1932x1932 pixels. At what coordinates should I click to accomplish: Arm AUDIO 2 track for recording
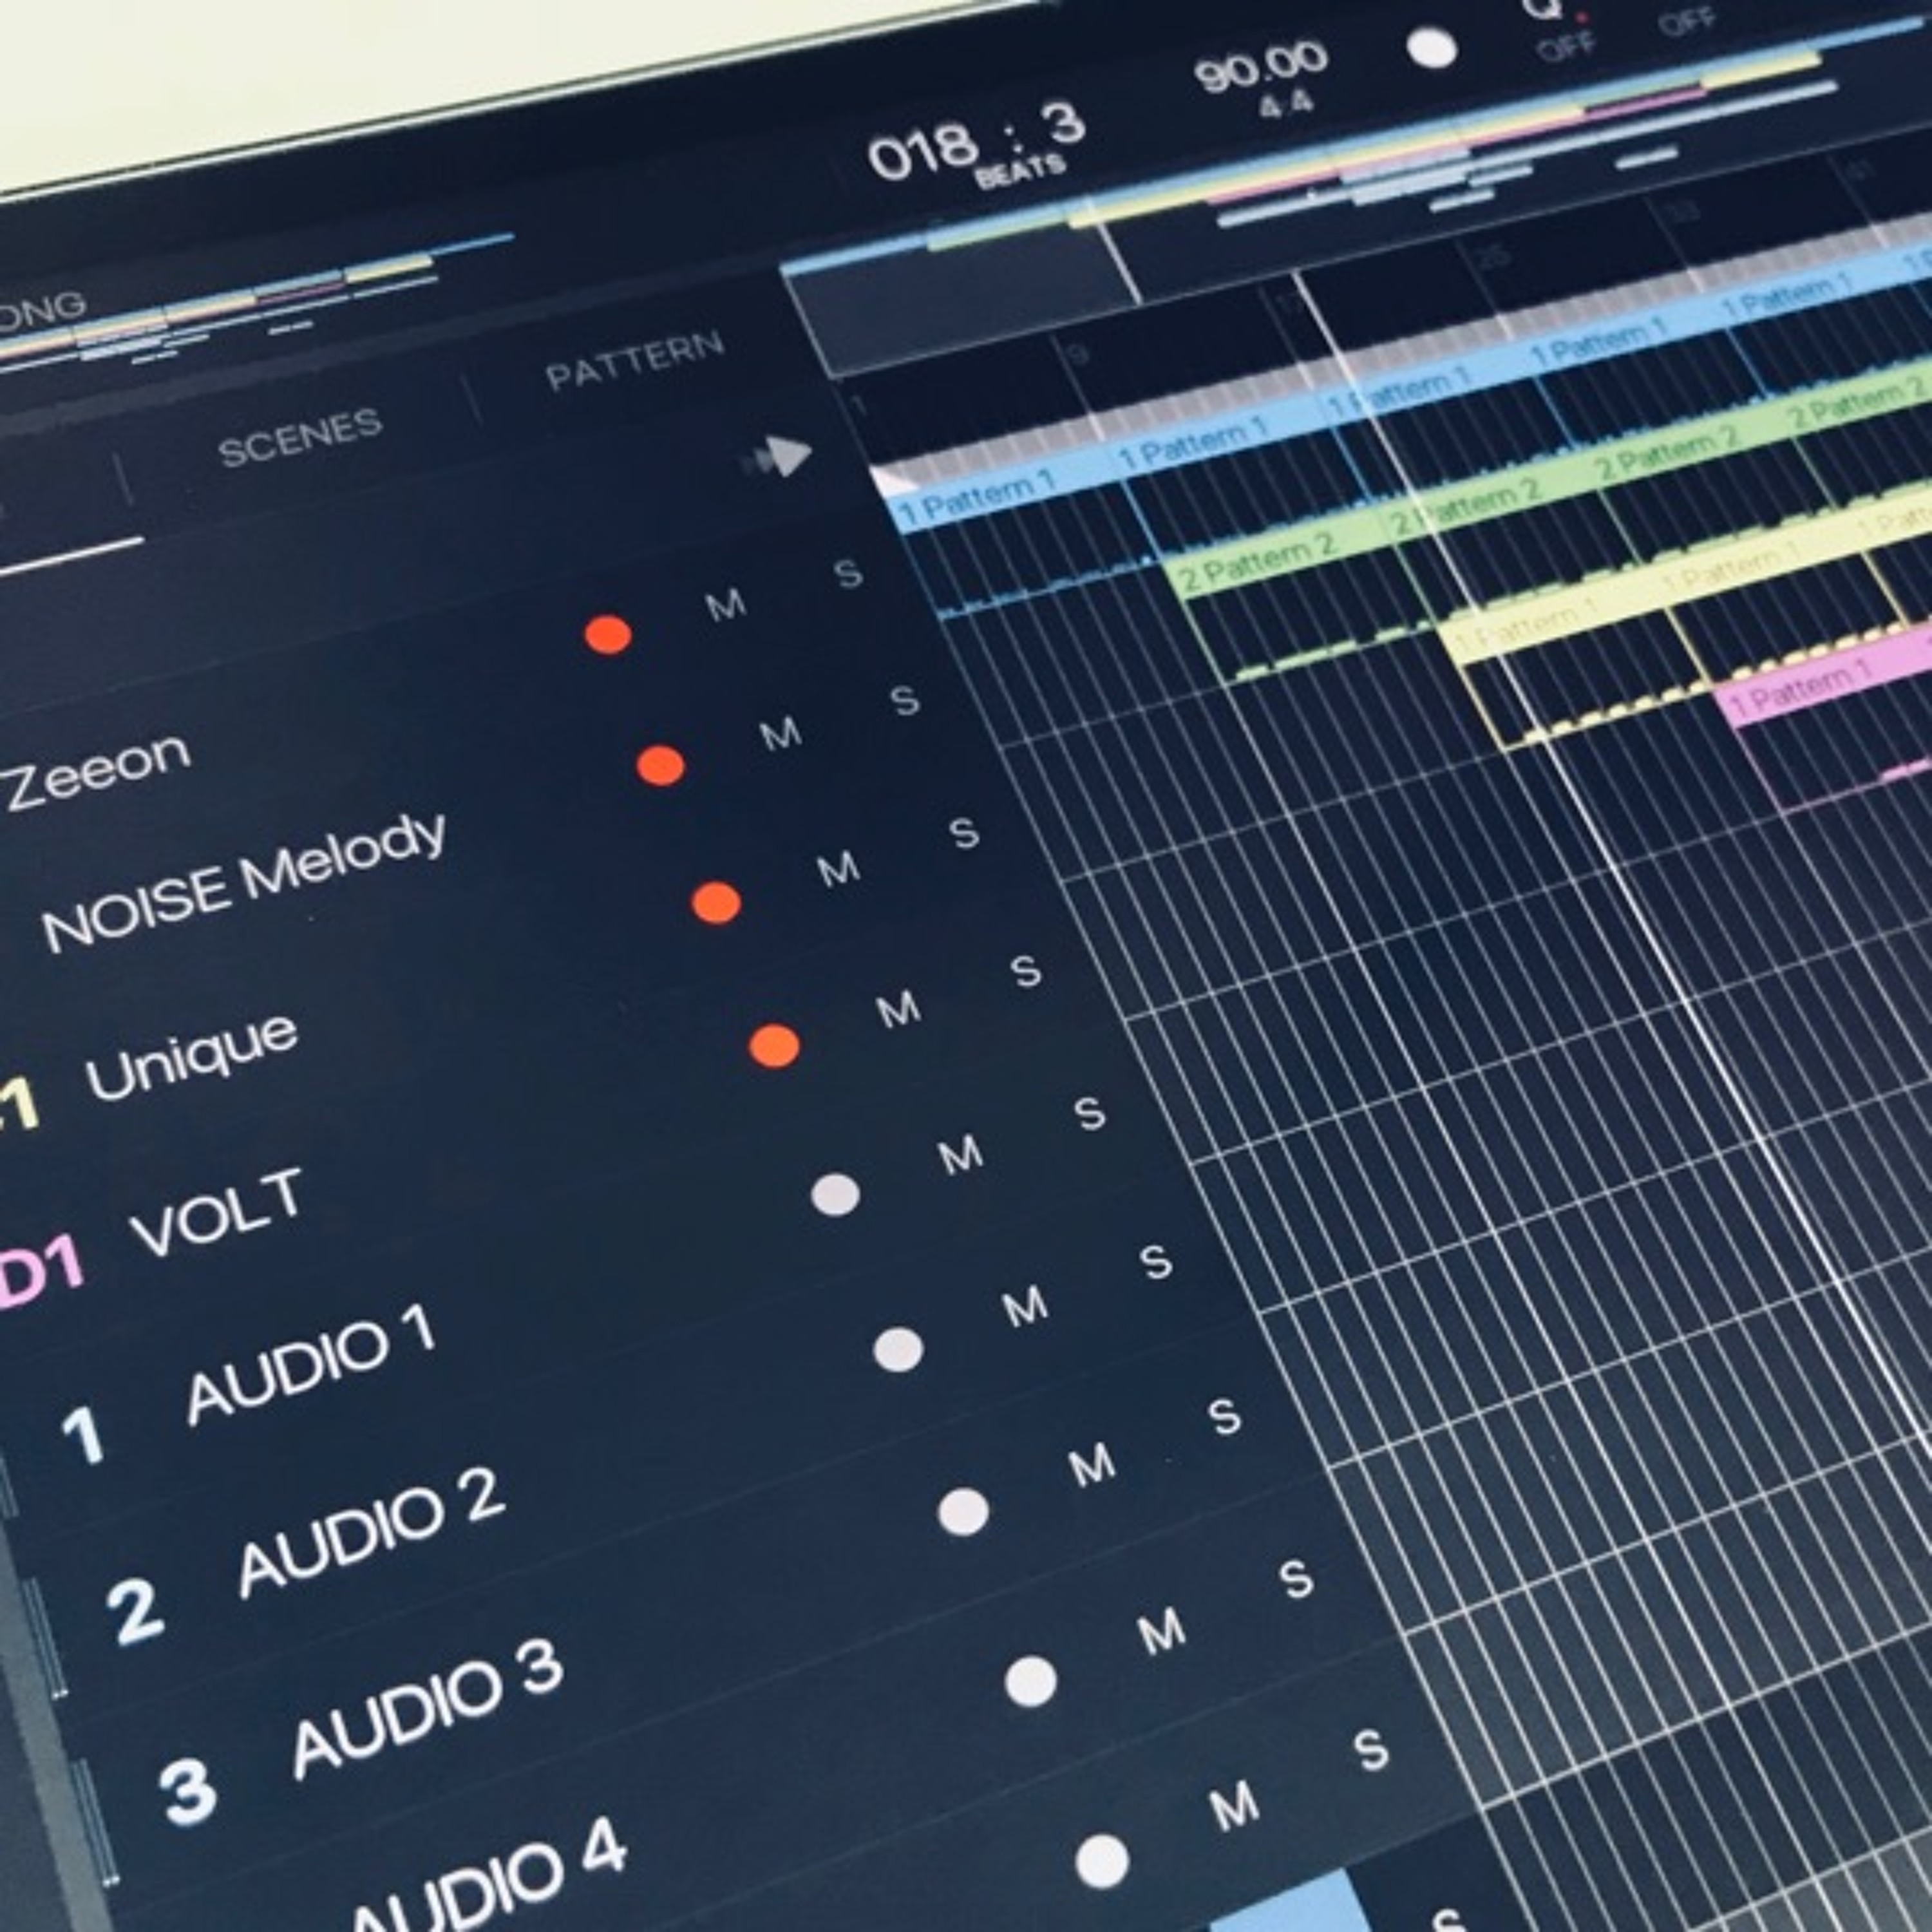[x=898, y=1349]
